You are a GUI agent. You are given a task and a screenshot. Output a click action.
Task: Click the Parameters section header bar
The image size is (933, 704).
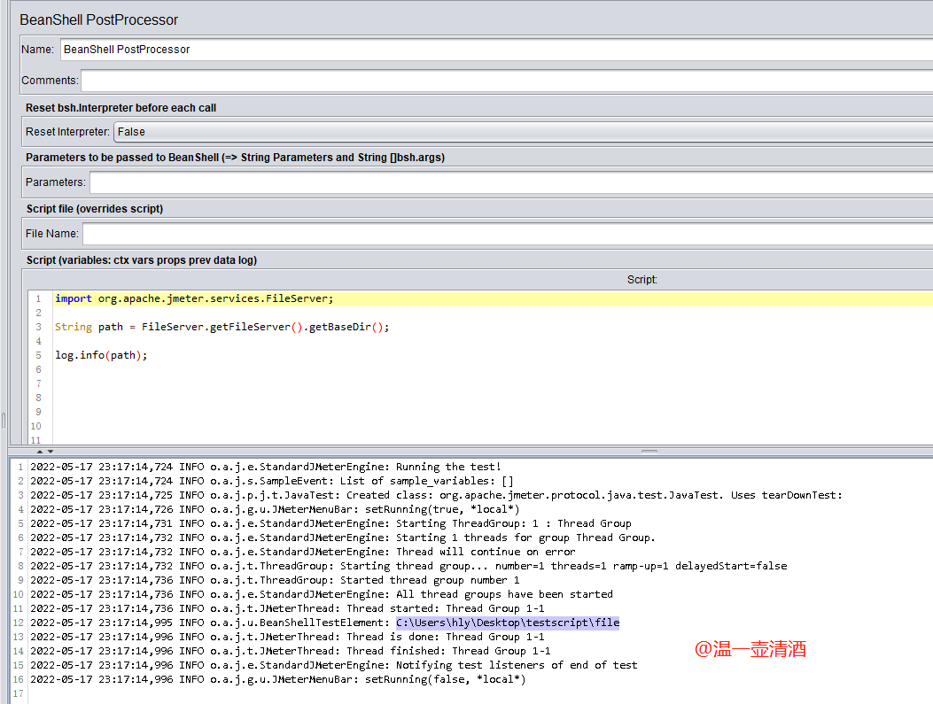point(222,158)
